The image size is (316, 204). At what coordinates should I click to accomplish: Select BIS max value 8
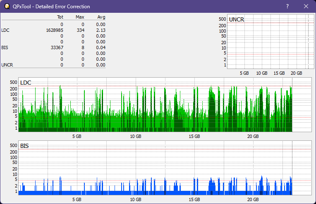(x=83, y=47)
